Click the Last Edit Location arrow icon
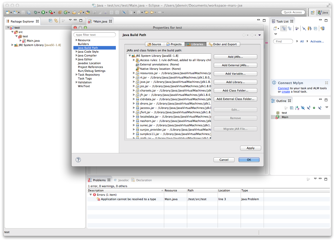The height and width of the screenshot is (241, 335). [146, 12]
